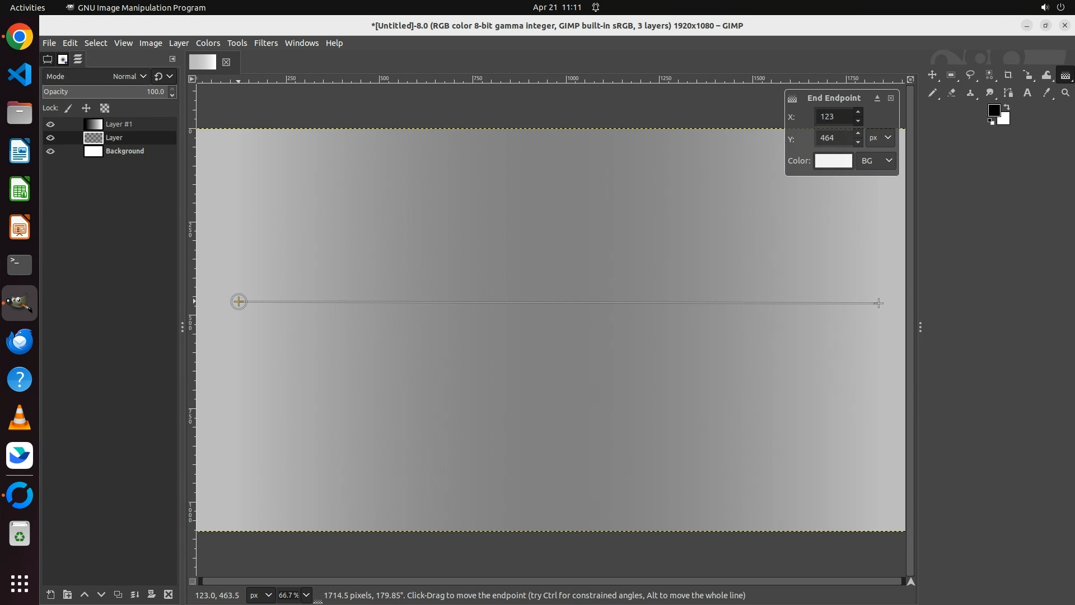Viewport: 1075px width, 605px height.
Task: Click the endpoint Color swatch
Action: point(833,161)
